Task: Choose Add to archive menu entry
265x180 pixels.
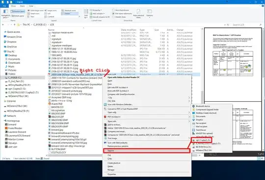Action: [x=147, y=125]
